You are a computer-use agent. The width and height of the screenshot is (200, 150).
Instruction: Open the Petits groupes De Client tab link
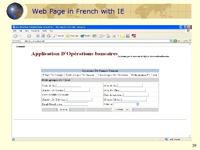[x=144, y=75]
